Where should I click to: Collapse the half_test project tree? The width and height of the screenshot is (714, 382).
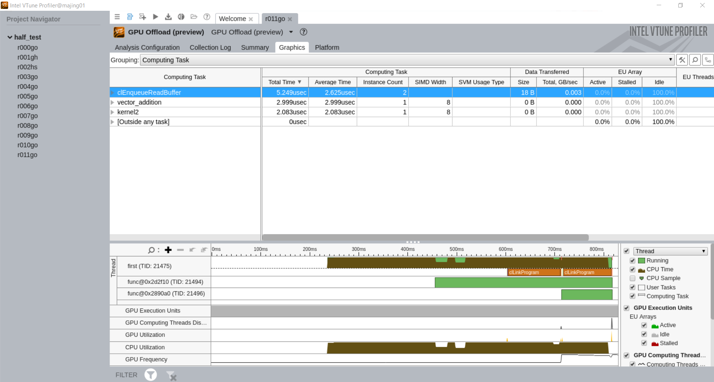tap(10, 37)
